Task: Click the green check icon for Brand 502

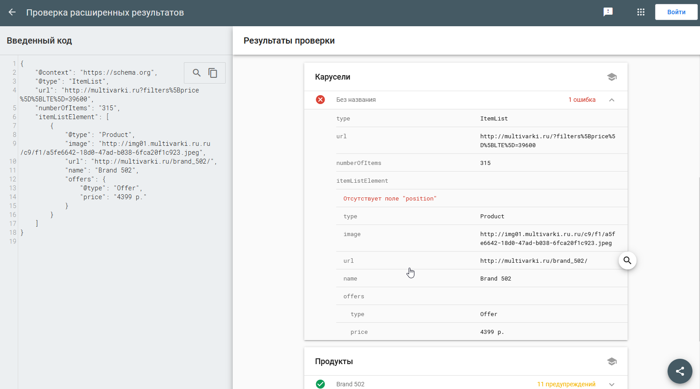Action: point(320,384)
